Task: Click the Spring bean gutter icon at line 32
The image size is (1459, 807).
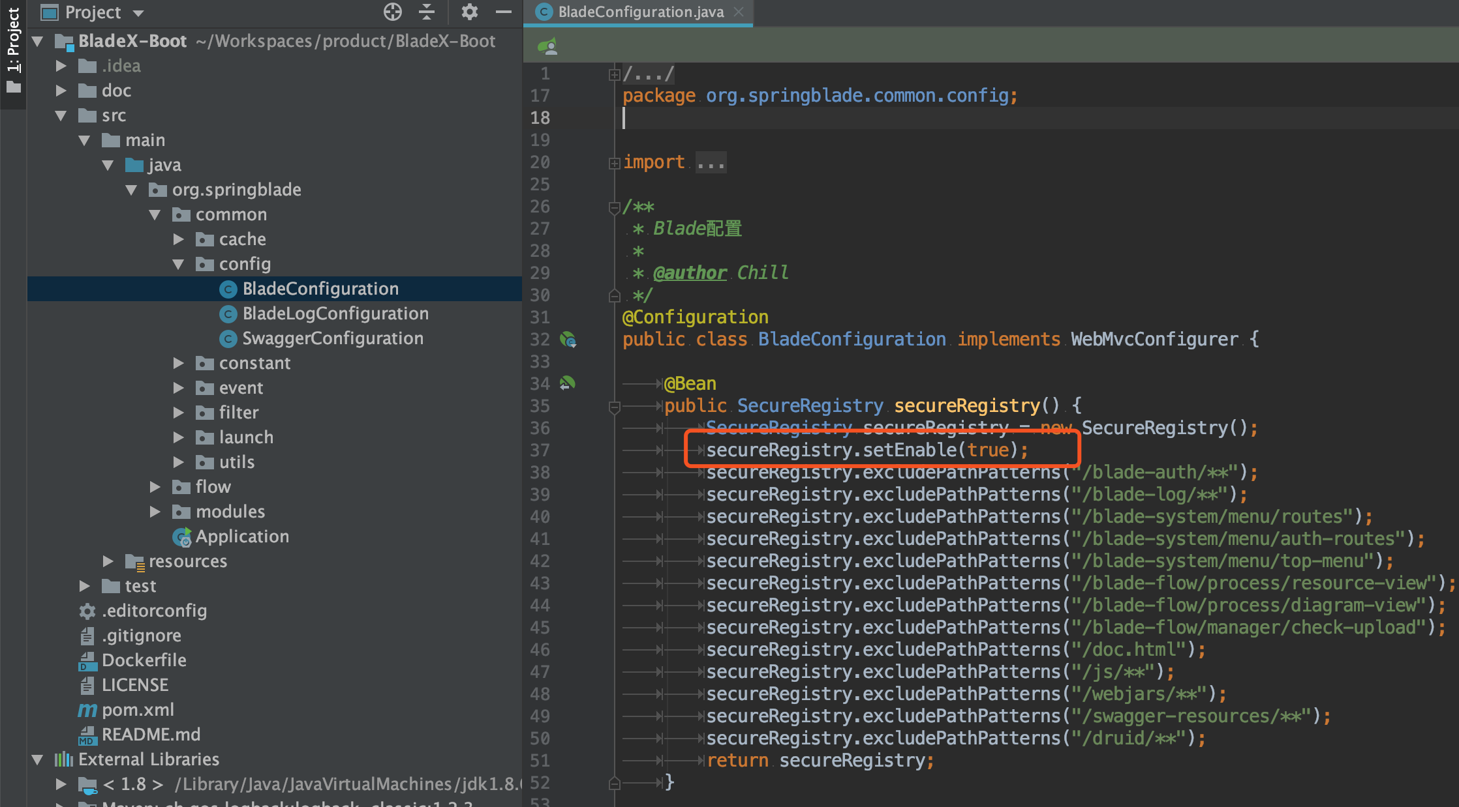Action: (568, 340)
